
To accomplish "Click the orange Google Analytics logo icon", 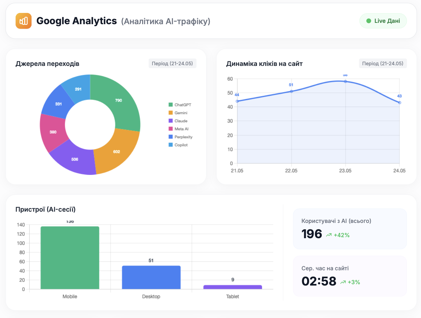I will pos(24,21).
